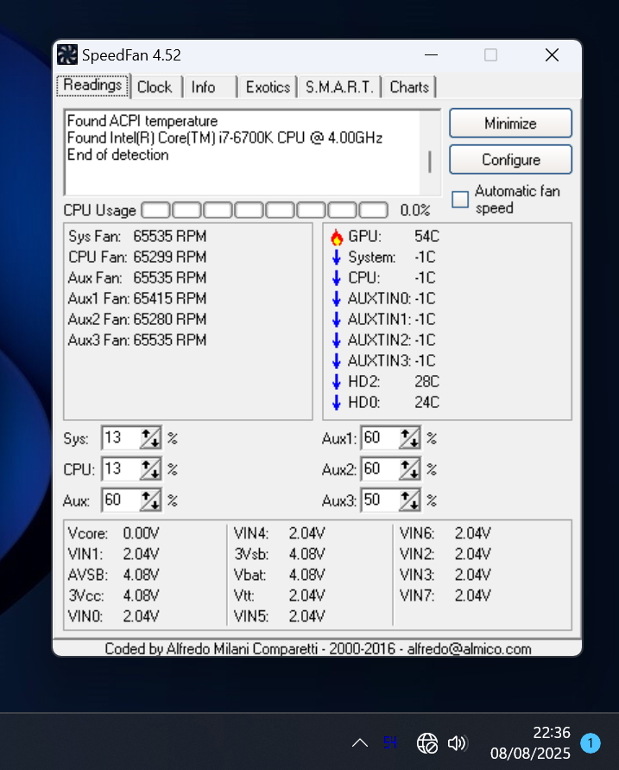619x770 pixels.
Task: Click the HD2 temperature arrow icon
Action: click(337, 382)
